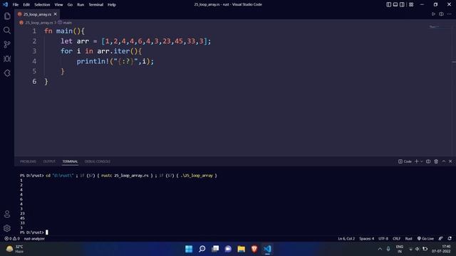The height and width of the screenshot is (256, 456).
Task: Split the editor to the right
Action: point(441,14)
